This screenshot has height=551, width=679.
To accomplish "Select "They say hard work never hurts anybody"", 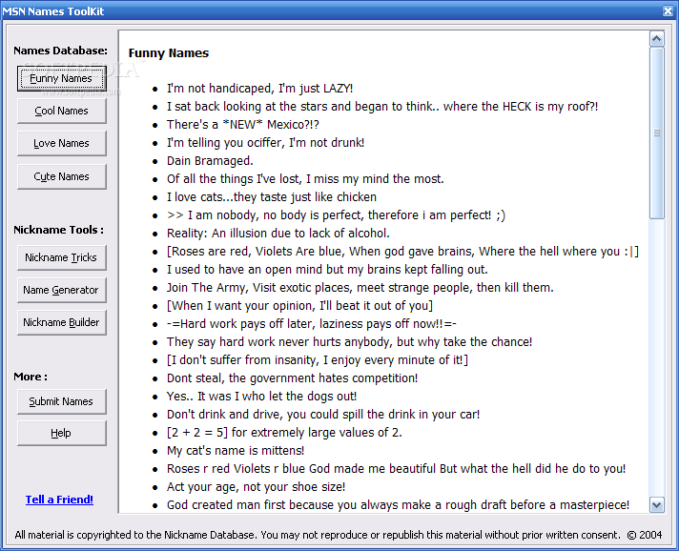I will 349,342.
